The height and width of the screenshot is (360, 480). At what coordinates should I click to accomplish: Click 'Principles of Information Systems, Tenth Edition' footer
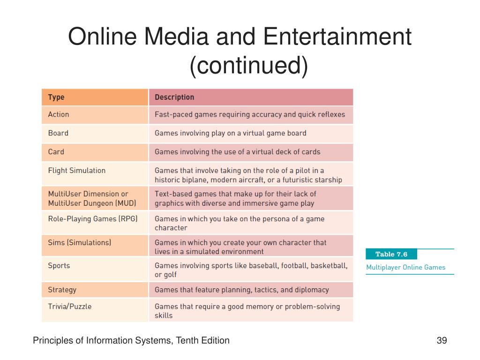(131, 340)
